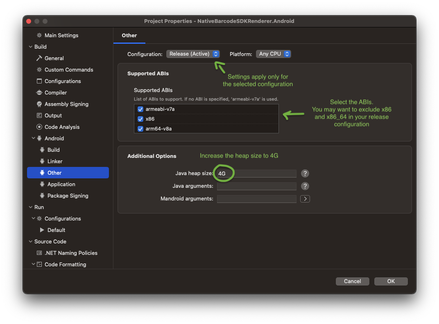This screenshot has width=439, height=324.
Task: Open the help icon next to Java heap size
Action: [305, 173]
